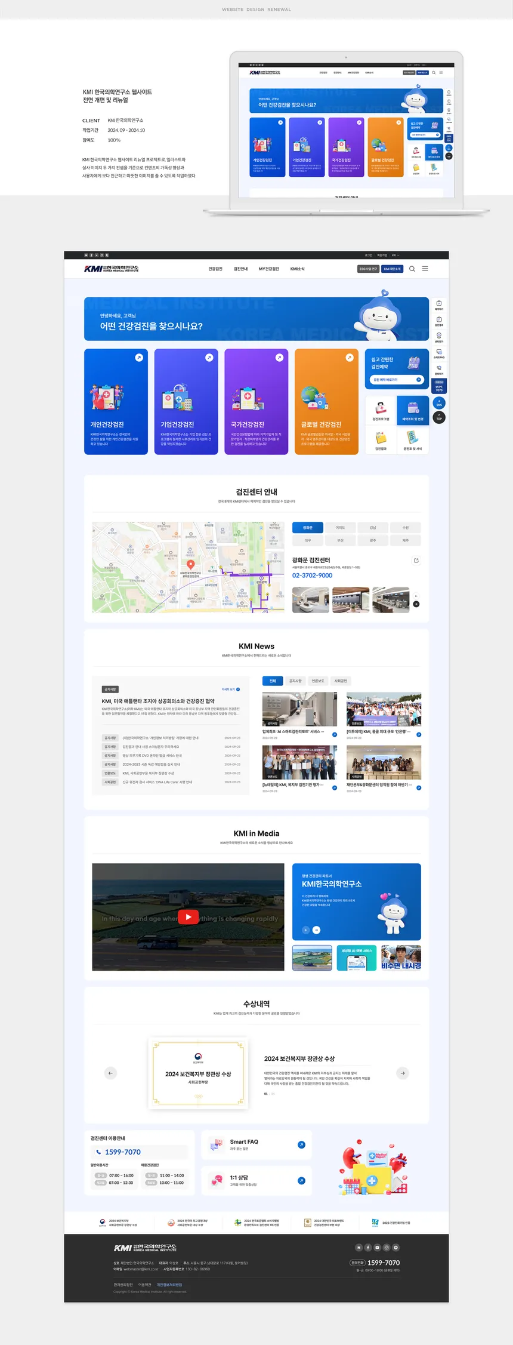Switch news filter to 언론보도 tab

pyautogui.click(x=318, y=681)
